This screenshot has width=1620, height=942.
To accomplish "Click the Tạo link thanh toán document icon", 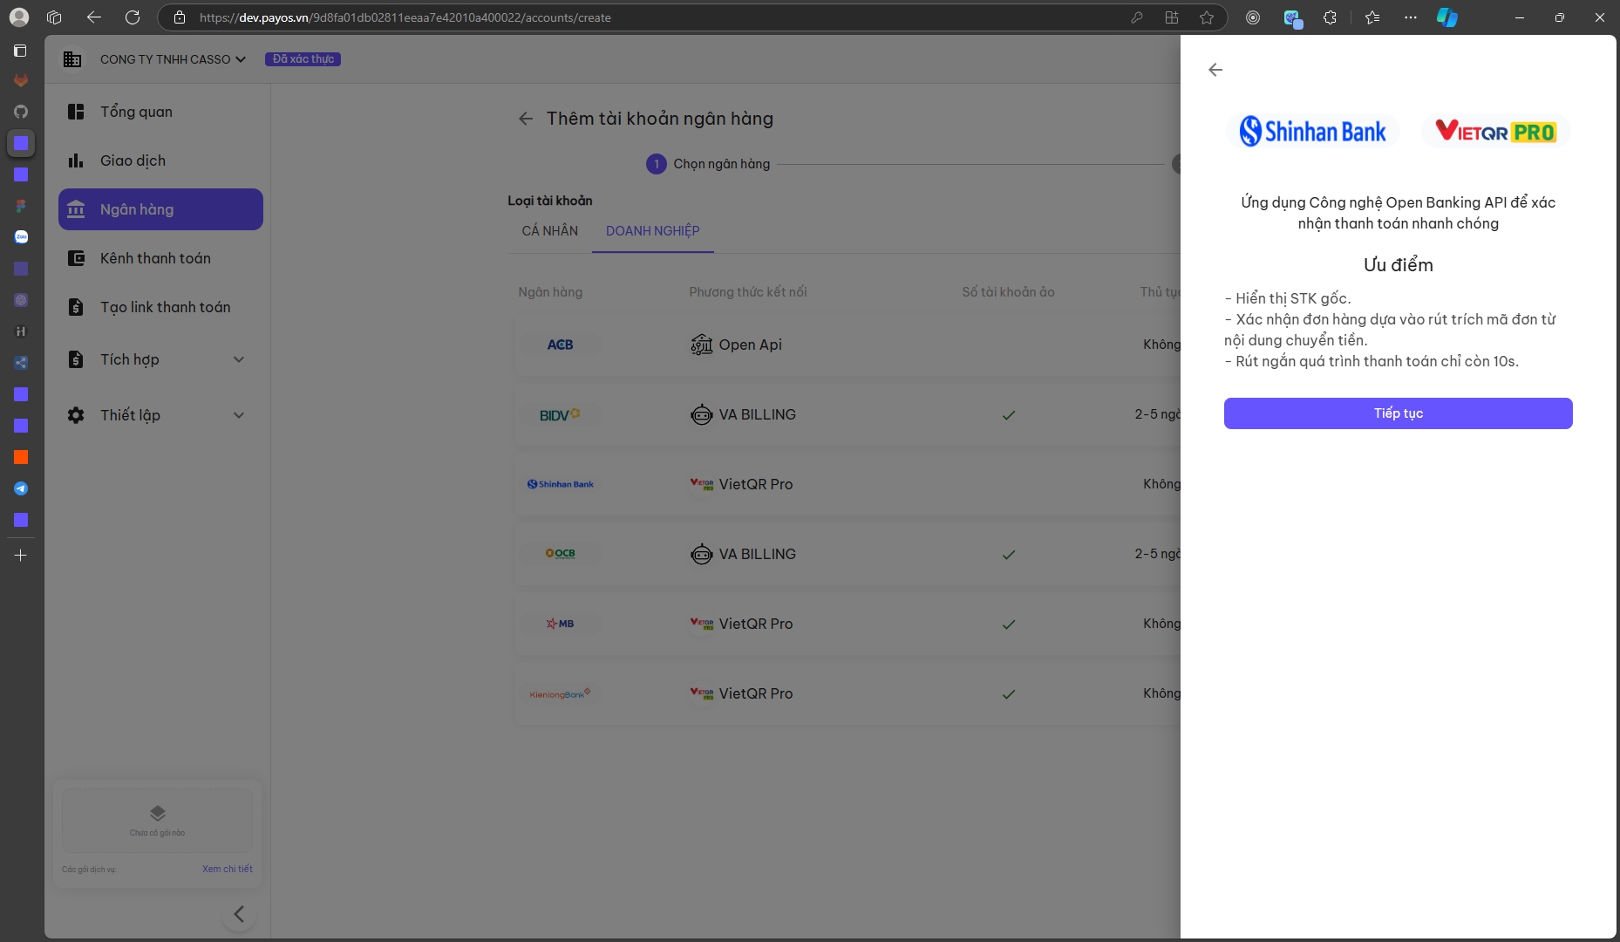I will click(x=76, y=307).
